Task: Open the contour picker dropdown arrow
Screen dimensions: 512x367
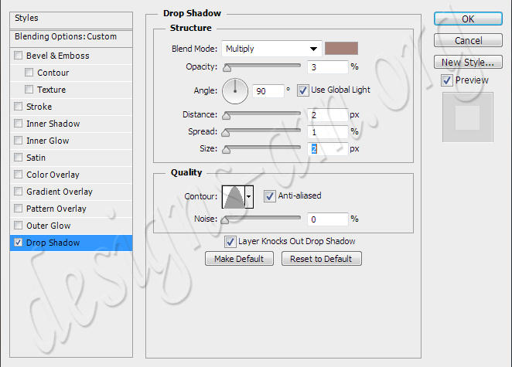Action: click(x=249, y=196)
